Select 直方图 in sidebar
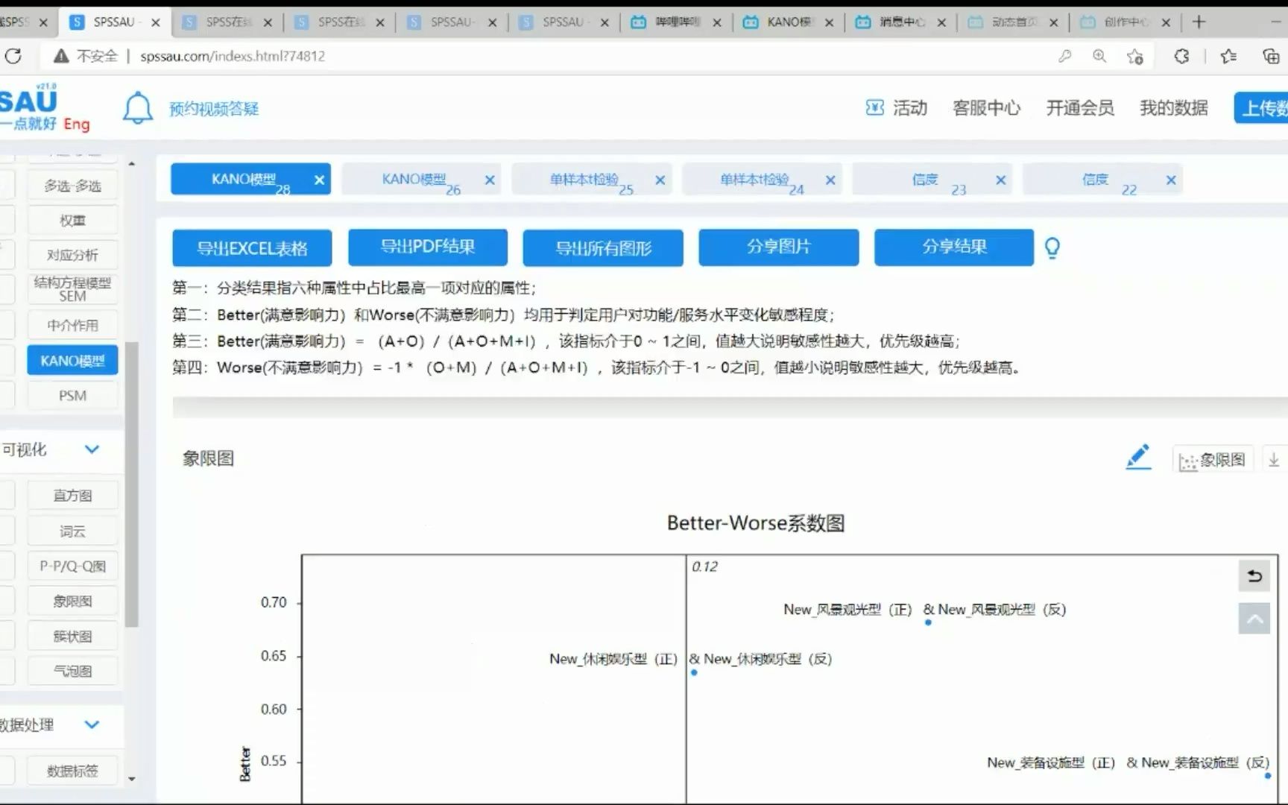 point(72,496)
